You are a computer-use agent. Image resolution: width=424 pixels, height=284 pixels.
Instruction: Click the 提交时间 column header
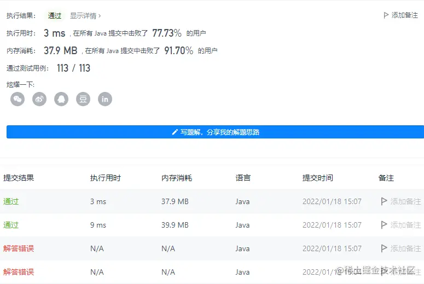tap(318, 178)
